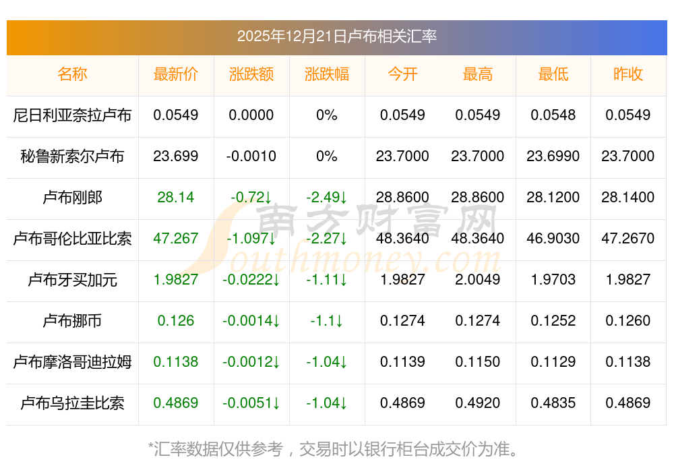Open the 卢布乌拉圭比索 row name
Screen dimensions: 674x470
click(x=72, y=403)
